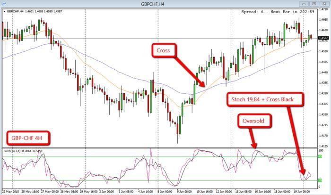Click the '22 May 2015' date label
Viewport: 331px width, 195px height.
tap(10, 192)
